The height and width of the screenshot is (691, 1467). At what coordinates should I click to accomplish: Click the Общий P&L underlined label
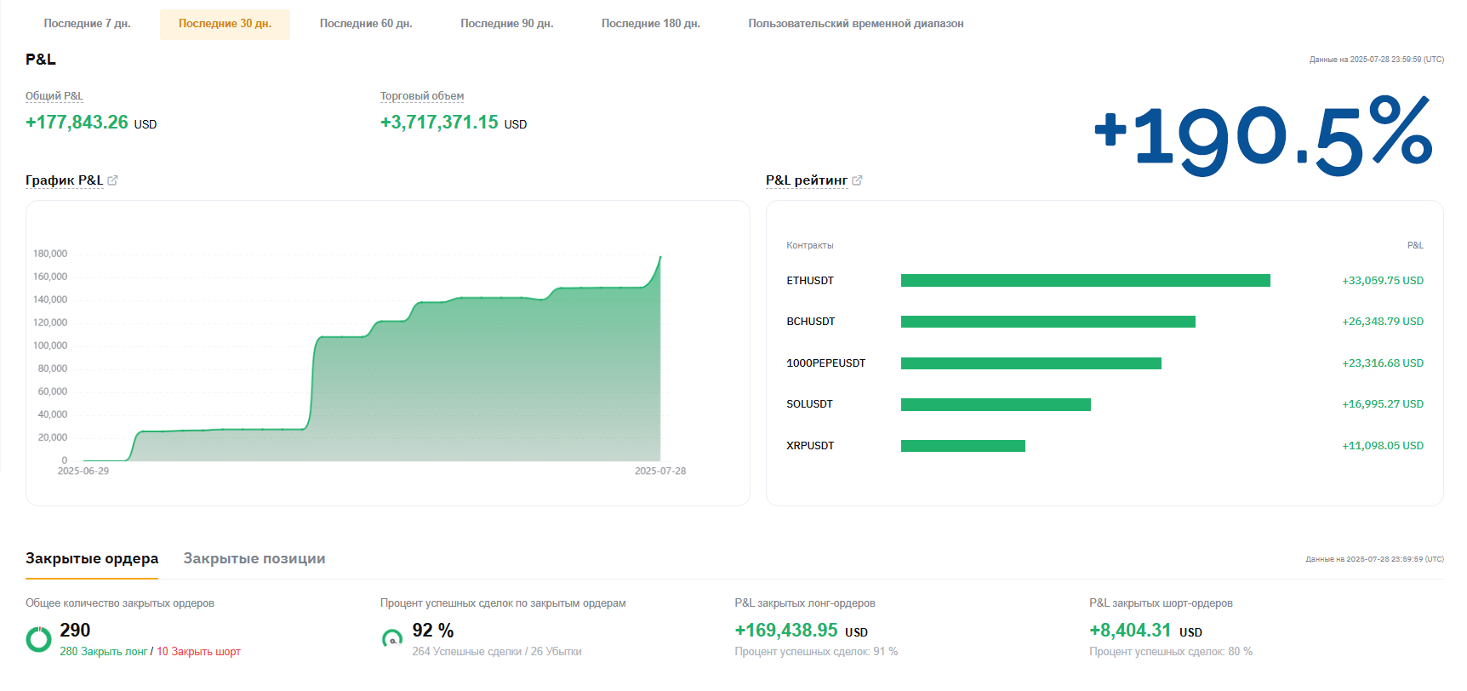point(54,96)
